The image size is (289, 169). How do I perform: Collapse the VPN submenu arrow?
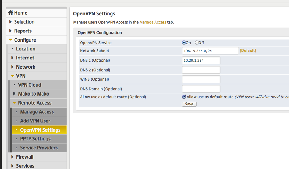point(12,76)
